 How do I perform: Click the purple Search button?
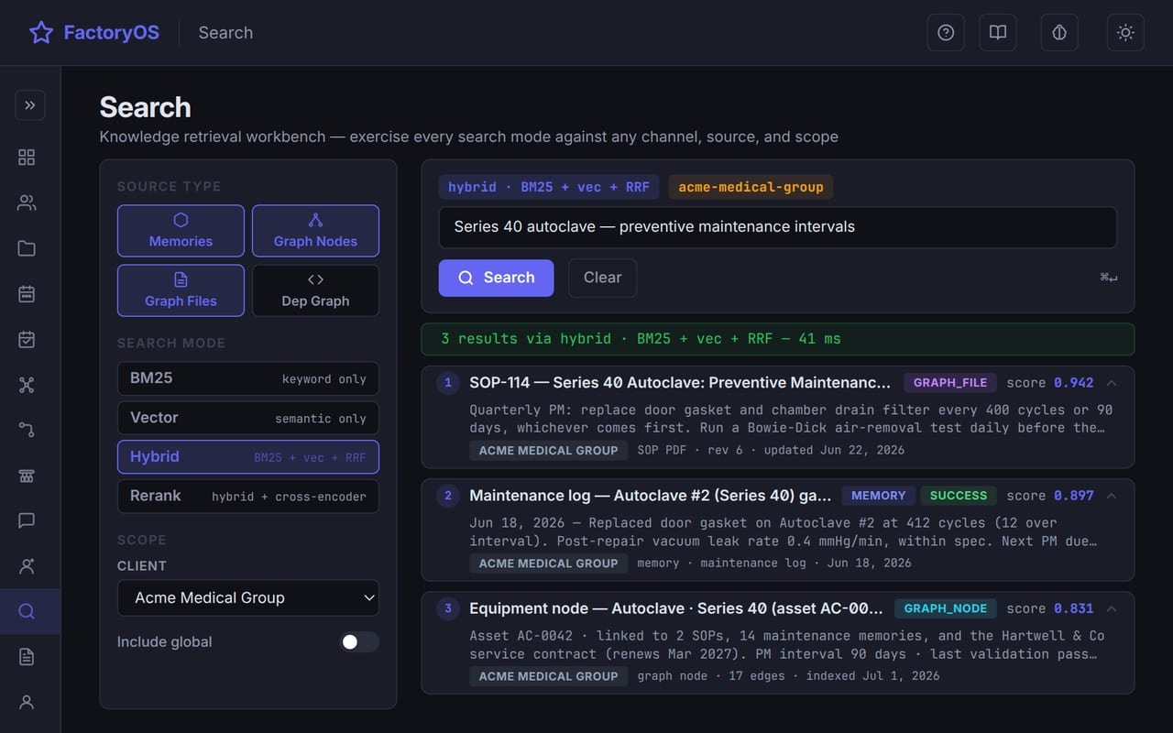pos(496,278)
